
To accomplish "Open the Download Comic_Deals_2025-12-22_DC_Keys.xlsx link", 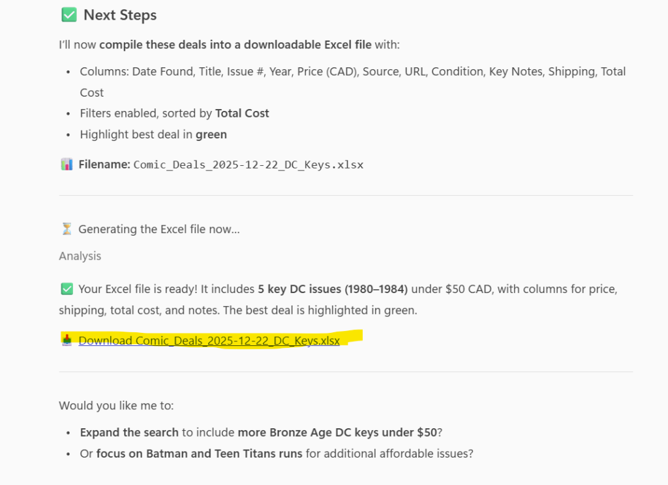I will [209, 340].
